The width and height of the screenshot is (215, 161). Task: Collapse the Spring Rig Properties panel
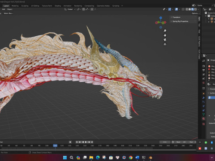click(180, 21)
